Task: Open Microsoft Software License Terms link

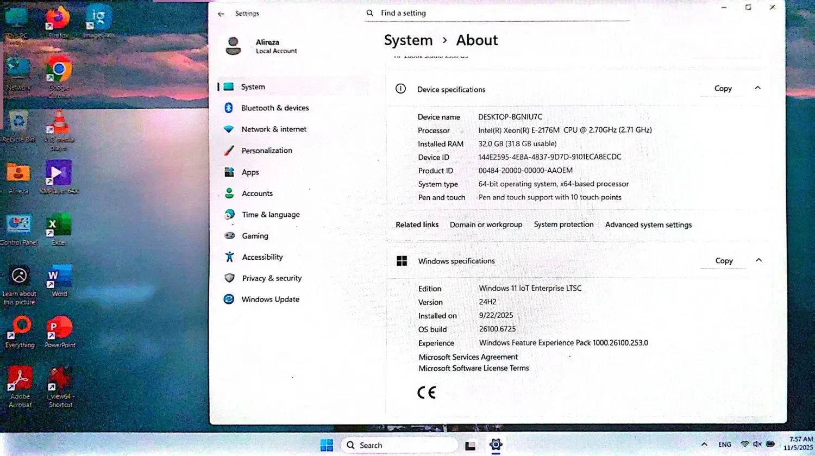Action: coord(473,368)
